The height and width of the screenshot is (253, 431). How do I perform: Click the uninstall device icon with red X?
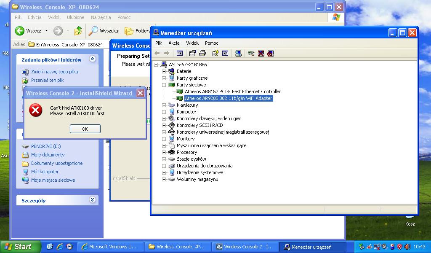pyautogui.click(x=261, y=54)
